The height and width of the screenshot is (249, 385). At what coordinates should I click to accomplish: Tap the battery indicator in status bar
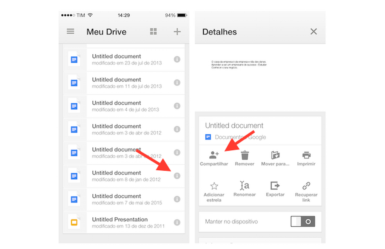(x=180, y=15)
